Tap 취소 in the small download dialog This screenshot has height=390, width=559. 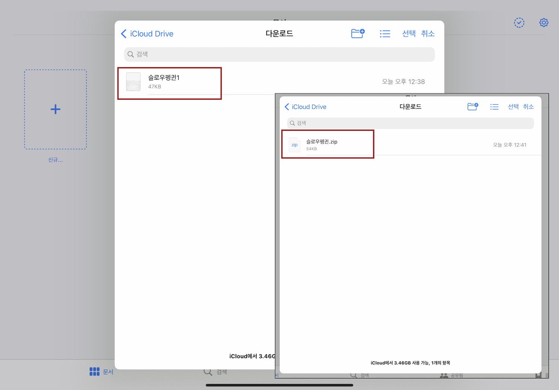pyautogui.click(x=528, y=107)
